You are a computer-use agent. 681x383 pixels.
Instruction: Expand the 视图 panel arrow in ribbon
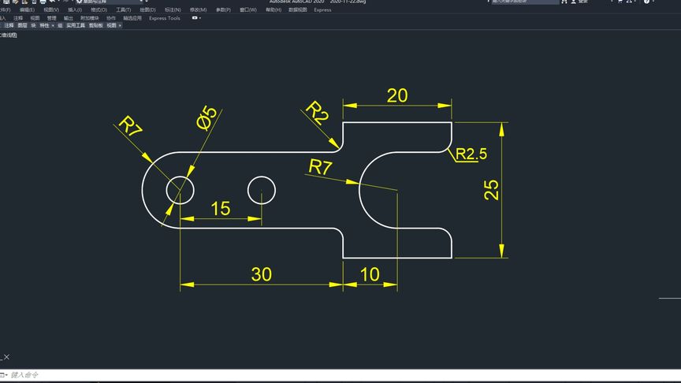click(x=121, y=26)
